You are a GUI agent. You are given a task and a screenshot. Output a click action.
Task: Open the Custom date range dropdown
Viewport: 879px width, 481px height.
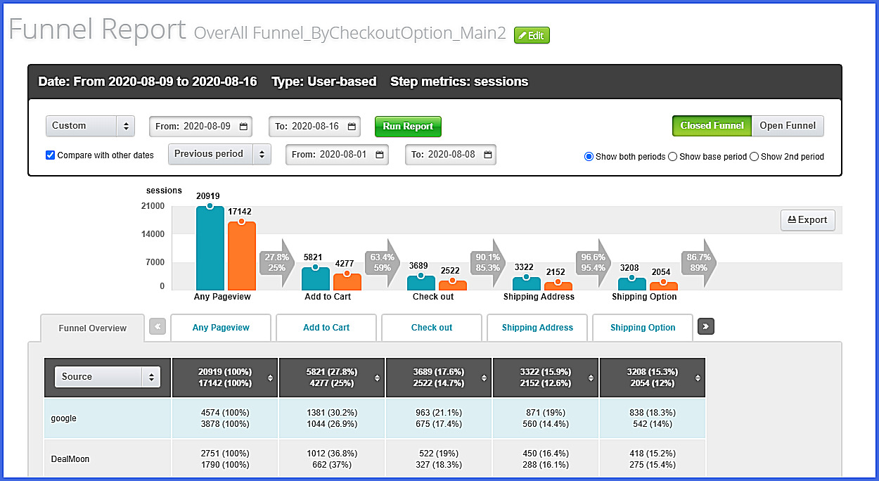pos(90,126)
